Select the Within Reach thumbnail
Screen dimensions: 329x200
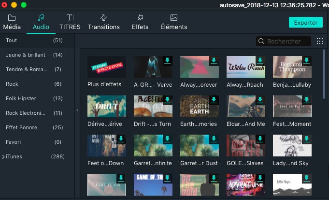(246, 67)
